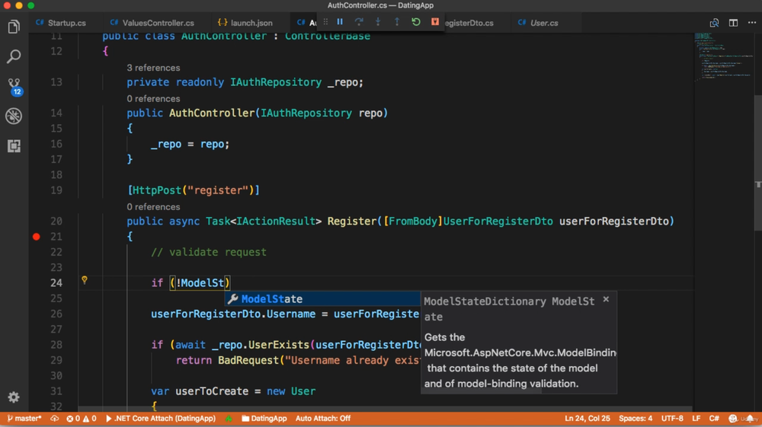Change end of line via LF
This screenshot has width=762, height=427.
click(x=696, y=419)
